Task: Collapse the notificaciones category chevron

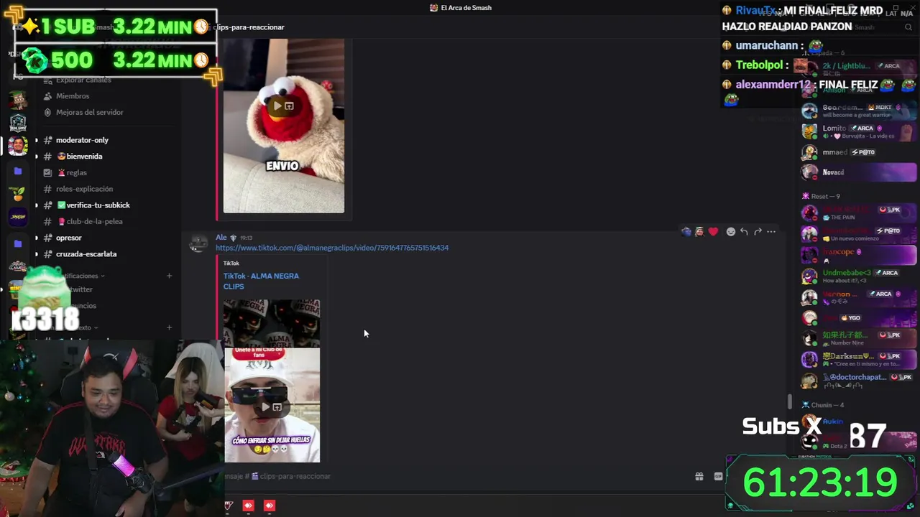Action: pyautogui.click(x=103, y=276)
